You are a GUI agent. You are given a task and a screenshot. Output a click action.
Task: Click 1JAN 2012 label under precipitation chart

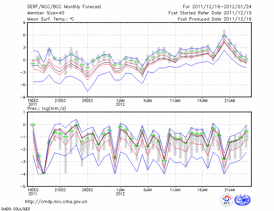(121, 192)
